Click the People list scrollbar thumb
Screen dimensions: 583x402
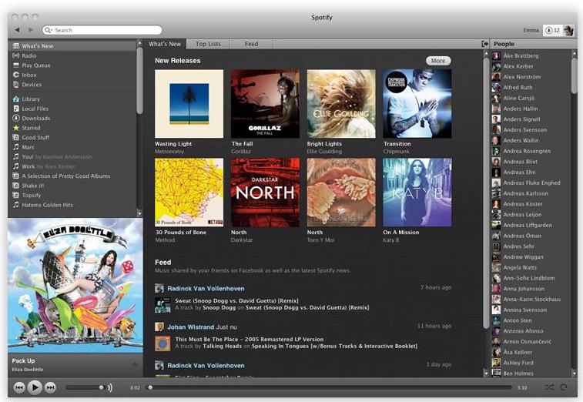click(574, 75)
